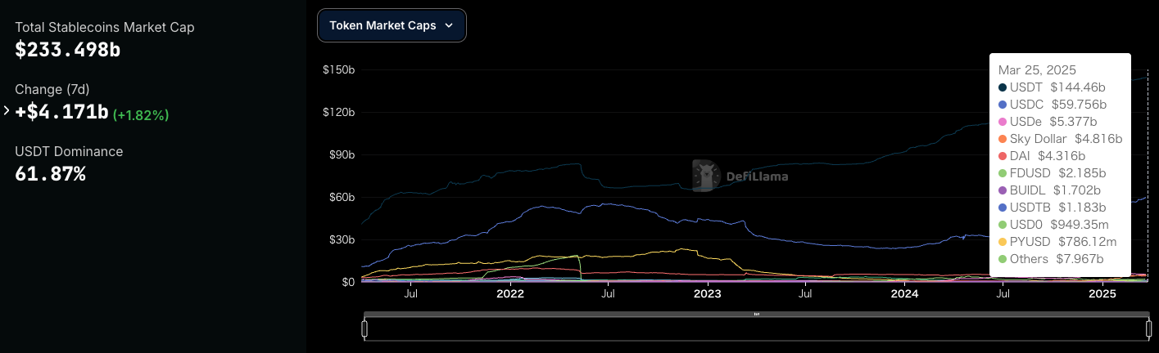Click the USDTB blue legend dot
1159x353 pixels.
1003,208
